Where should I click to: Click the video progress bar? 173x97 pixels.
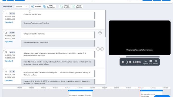(x=139, y=57)
